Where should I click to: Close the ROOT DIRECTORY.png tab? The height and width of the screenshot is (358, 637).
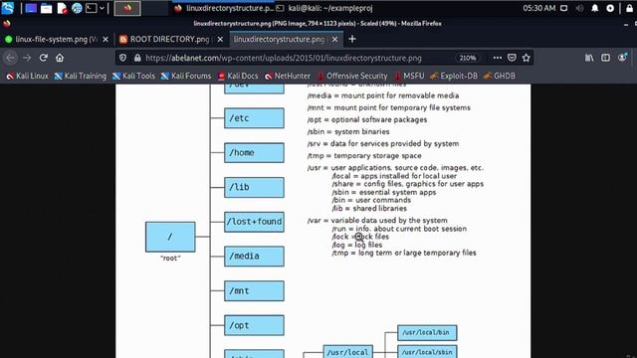click(x=220, y=40)
